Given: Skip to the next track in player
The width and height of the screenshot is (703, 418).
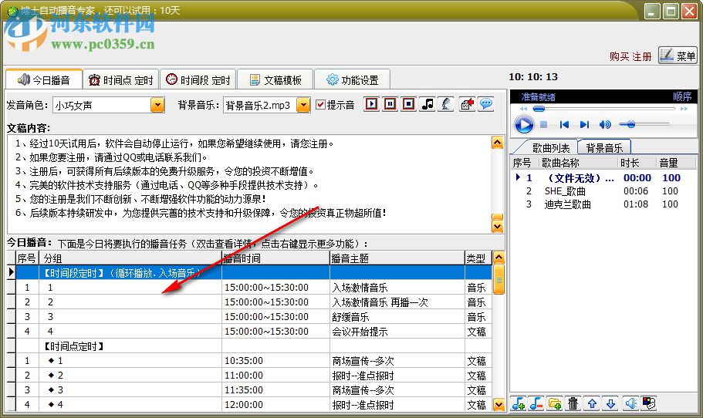Looking at the screenshot, I should [x=584, y=124].
